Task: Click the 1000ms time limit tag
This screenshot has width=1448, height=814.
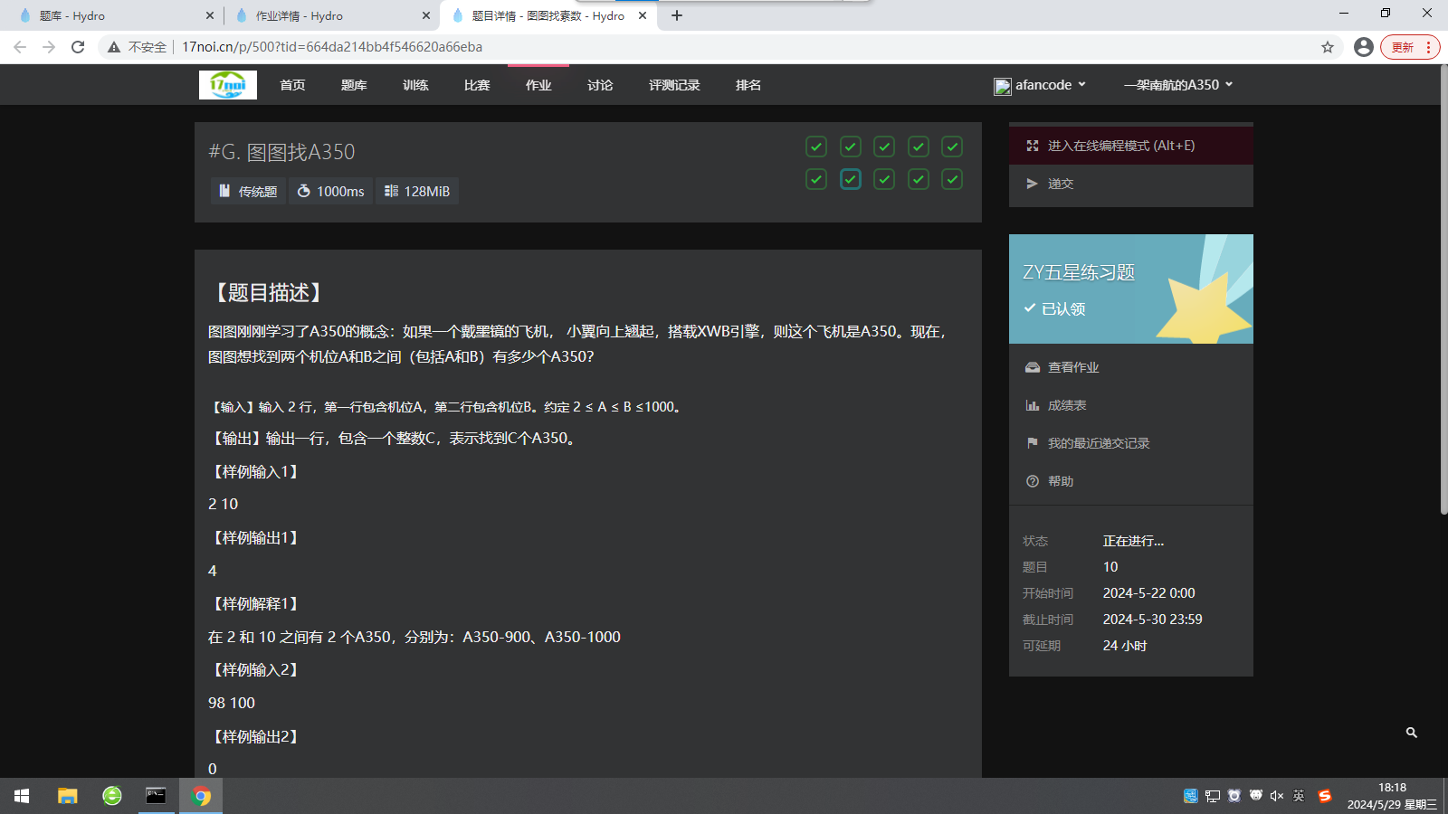Action: coord(330,191)
